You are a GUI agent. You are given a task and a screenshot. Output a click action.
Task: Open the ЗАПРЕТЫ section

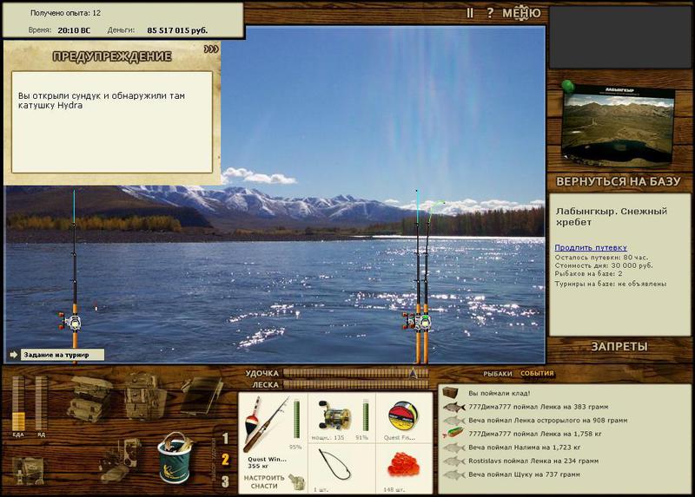[619, 347]
